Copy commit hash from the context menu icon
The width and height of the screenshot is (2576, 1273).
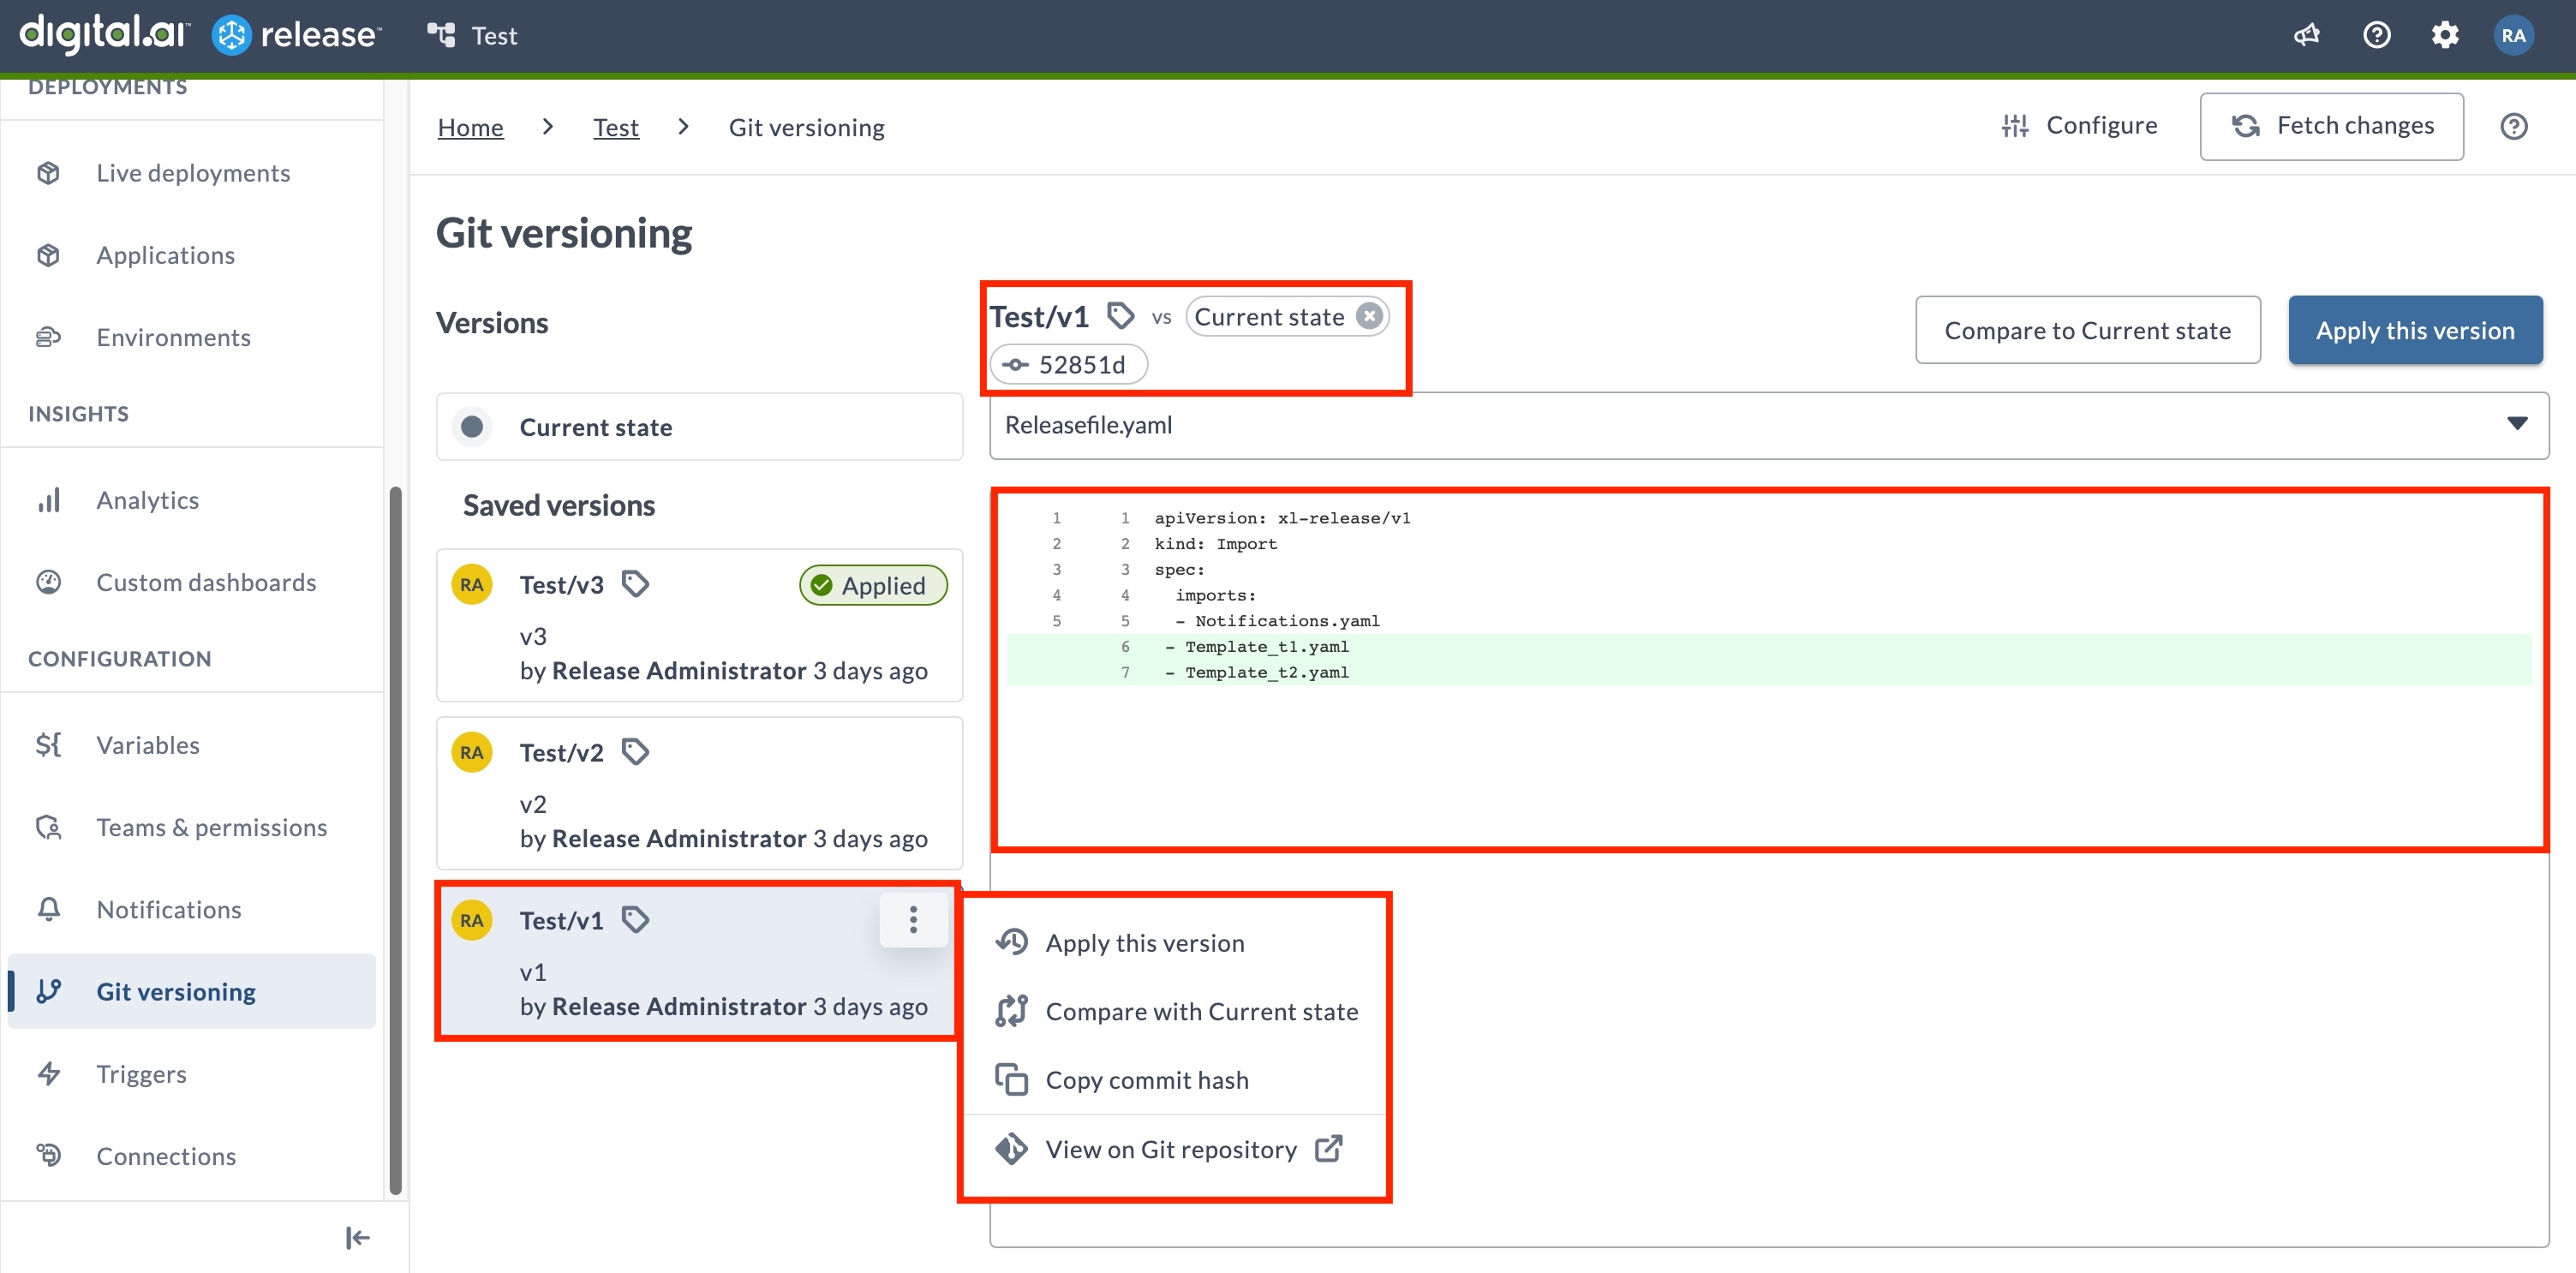1011,1079
